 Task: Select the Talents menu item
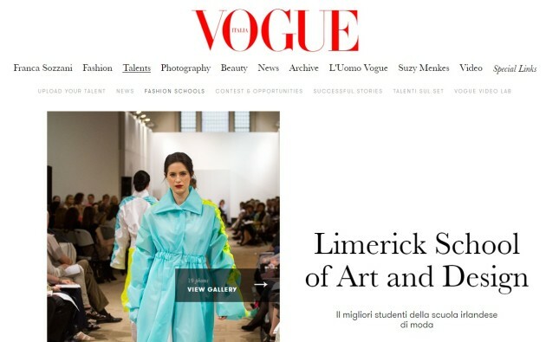(x=137, y=68)
